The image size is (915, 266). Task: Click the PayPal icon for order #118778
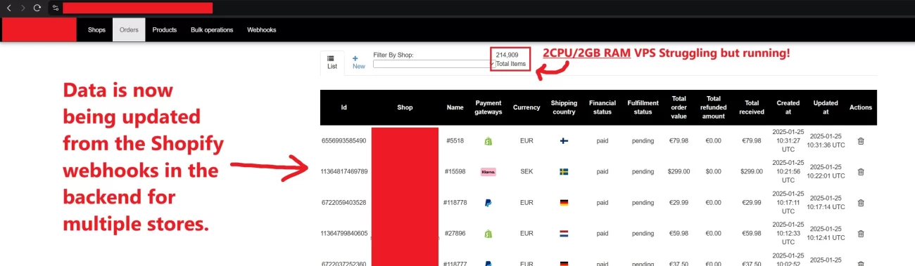(x=488, y=203)
